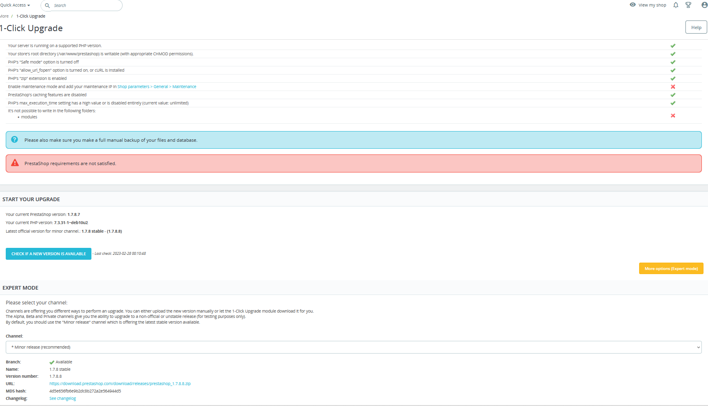Viewport: 708px width, 406px height.
Task: Click the warning triangle in the requirements alert
Action: [x=15, y=163]
